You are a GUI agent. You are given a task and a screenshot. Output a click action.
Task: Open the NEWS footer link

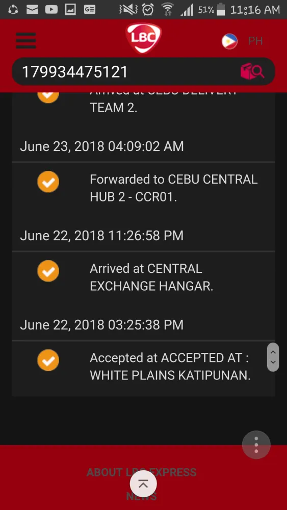point(141,496)
